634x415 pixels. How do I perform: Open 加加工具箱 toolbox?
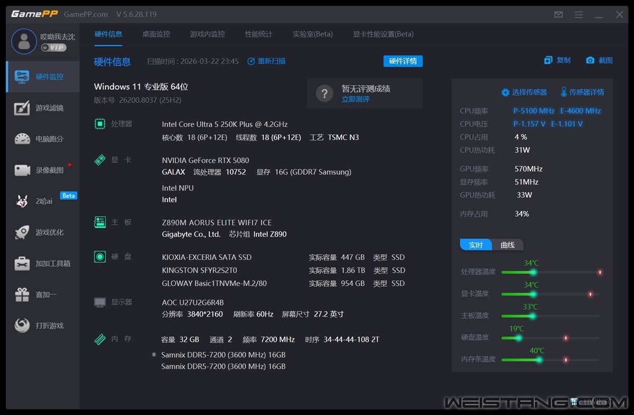pyautogui.click(x=43, y=264)
